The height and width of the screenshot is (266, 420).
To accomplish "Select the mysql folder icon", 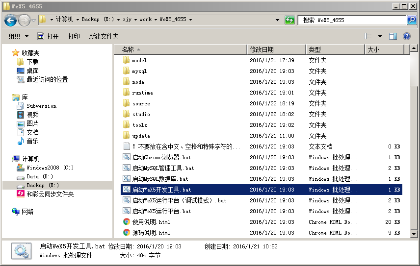I will click(127, 71).
